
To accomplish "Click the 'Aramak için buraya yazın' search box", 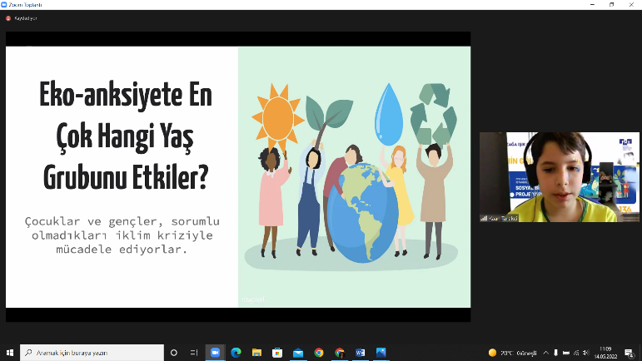I will coord(92,353).
